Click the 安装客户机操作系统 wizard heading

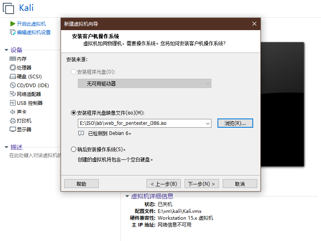tap(95, 36)
